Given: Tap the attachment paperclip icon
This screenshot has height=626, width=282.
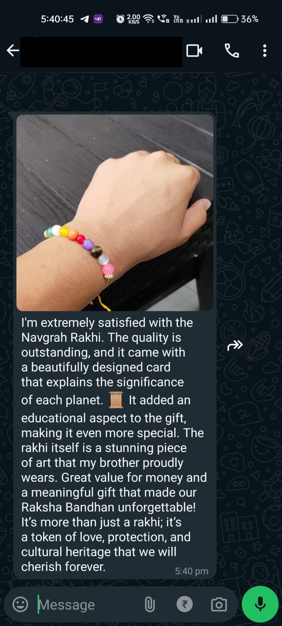Looking at the screenshot, I should 150,604.
